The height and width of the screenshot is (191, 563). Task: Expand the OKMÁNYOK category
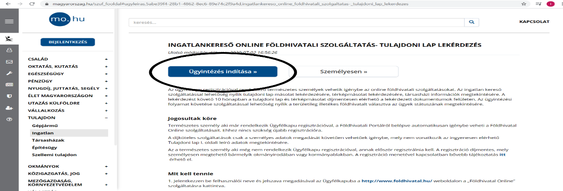coord(106,166)
